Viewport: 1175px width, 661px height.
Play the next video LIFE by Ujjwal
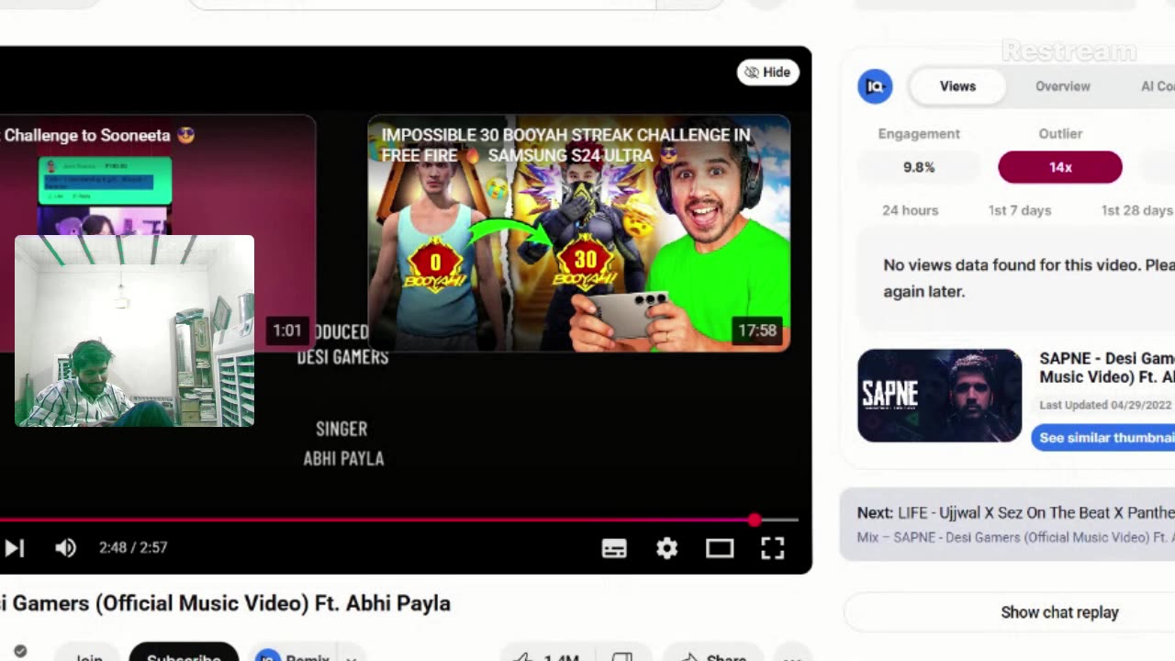(x=1007, y=524)
